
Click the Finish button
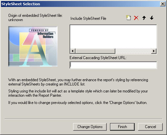pos(122,127)
